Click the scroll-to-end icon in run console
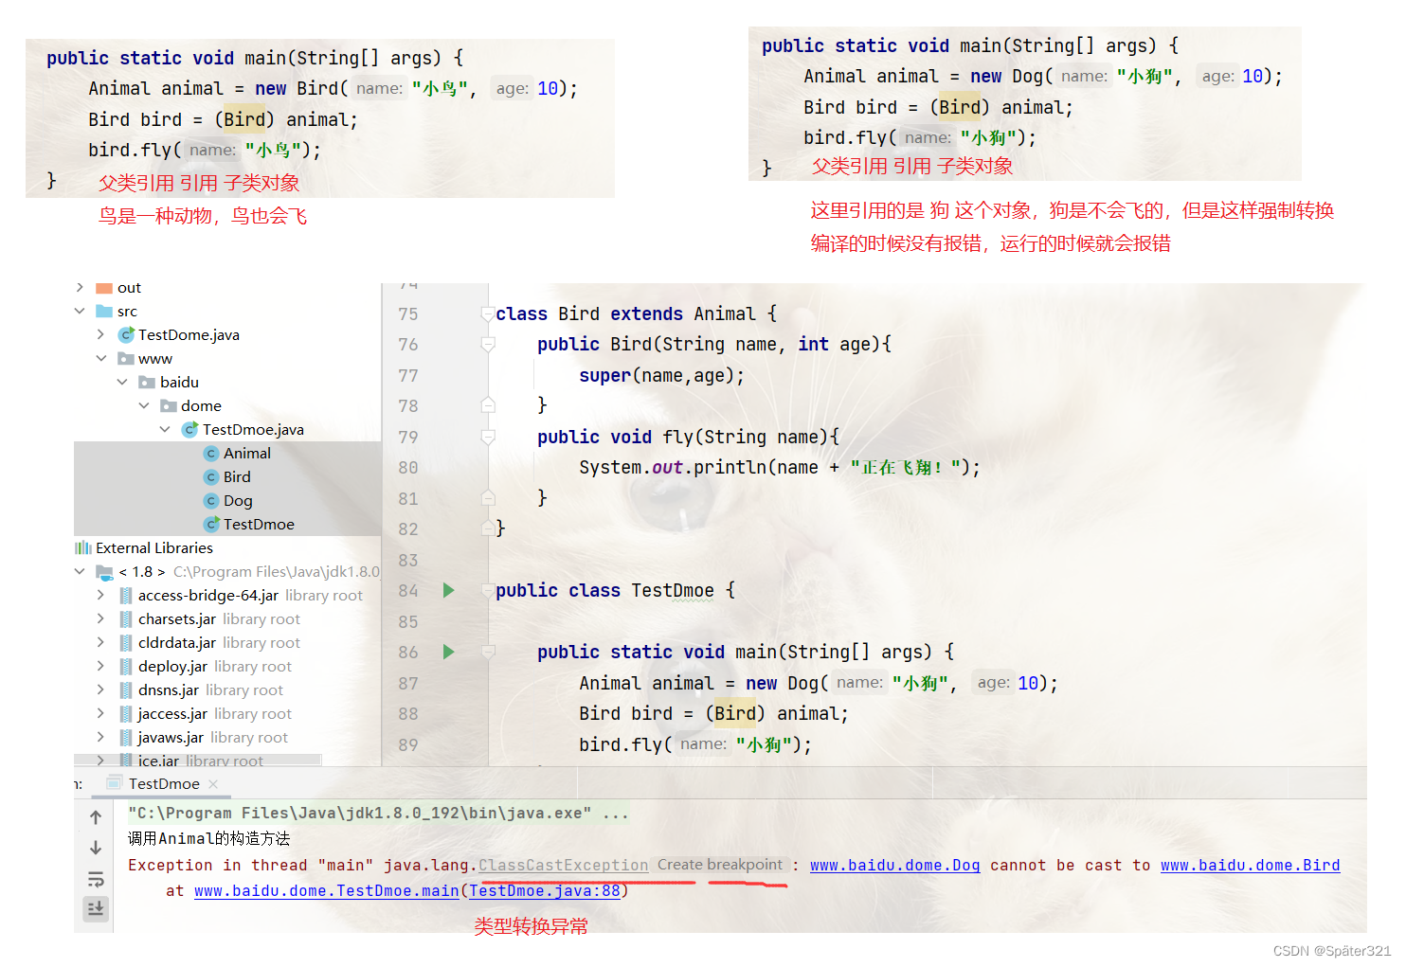The width and height of the screenshot is (1406, 967). [x=96, y=909]
